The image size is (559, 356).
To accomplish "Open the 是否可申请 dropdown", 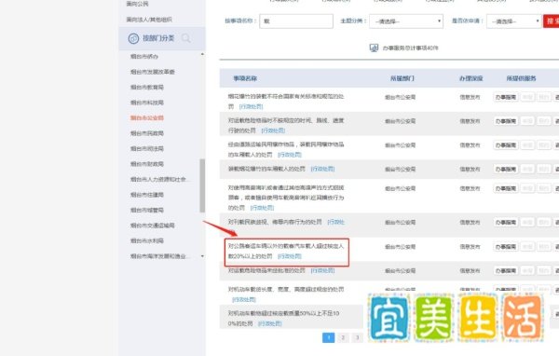I will click(513, 21).
